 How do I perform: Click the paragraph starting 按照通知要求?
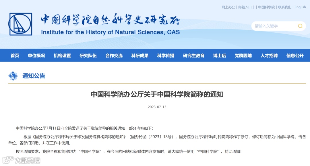(129, 151)
